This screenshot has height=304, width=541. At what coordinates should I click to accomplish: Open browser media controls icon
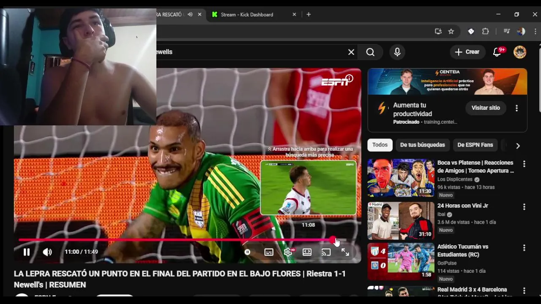[506, 31]
